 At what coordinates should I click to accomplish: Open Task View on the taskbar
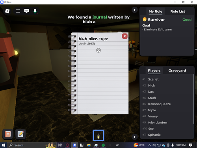60,145
